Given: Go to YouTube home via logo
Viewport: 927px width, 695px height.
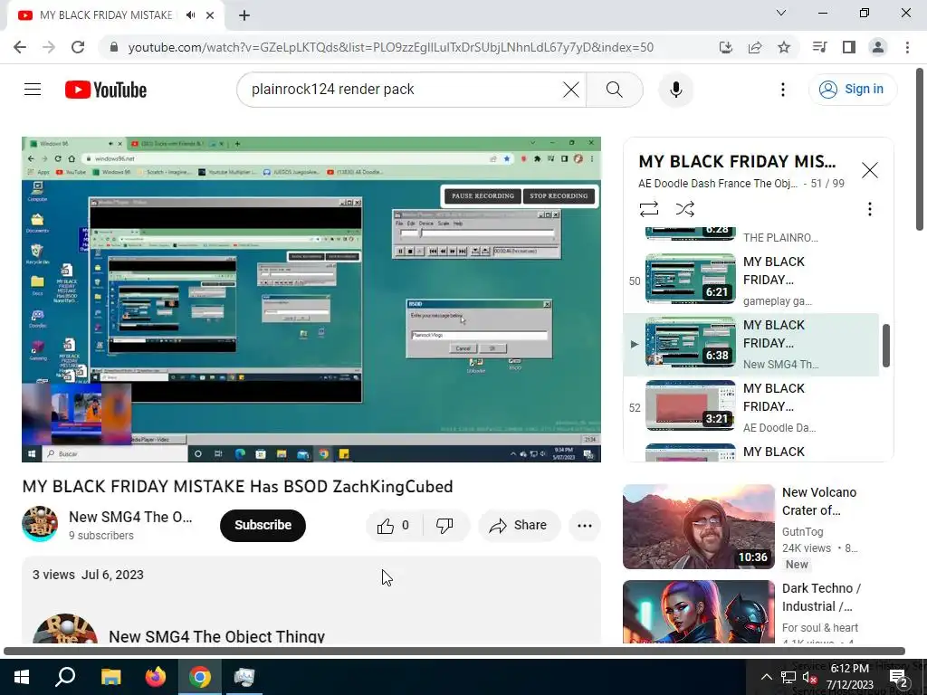Looking at the screenshot, I should point(106,90).
